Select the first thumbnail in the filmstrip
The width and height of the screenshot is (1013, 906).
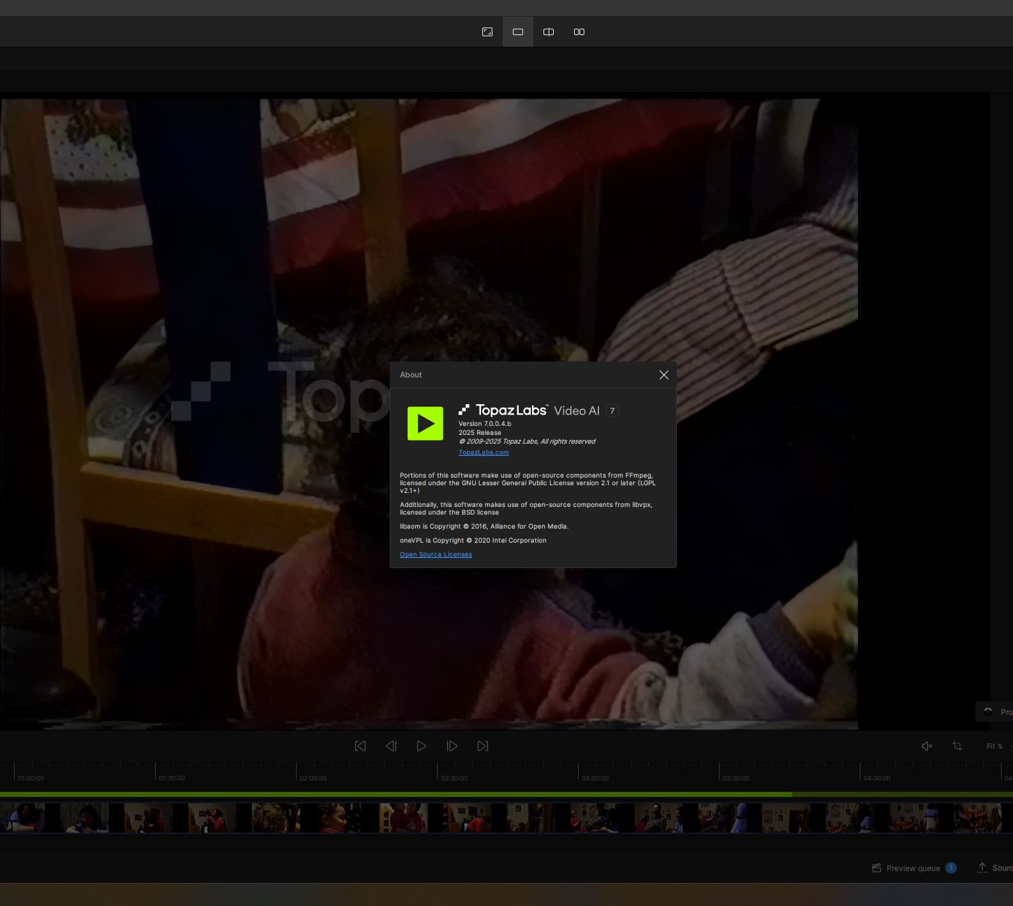coord(22,818)
